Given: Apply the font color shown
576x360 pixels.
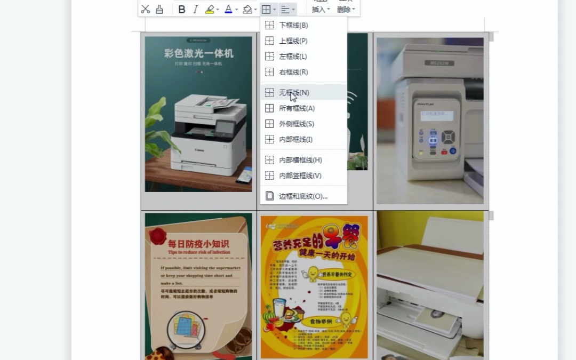Looking at the screenshot, I should pos(228,9).
